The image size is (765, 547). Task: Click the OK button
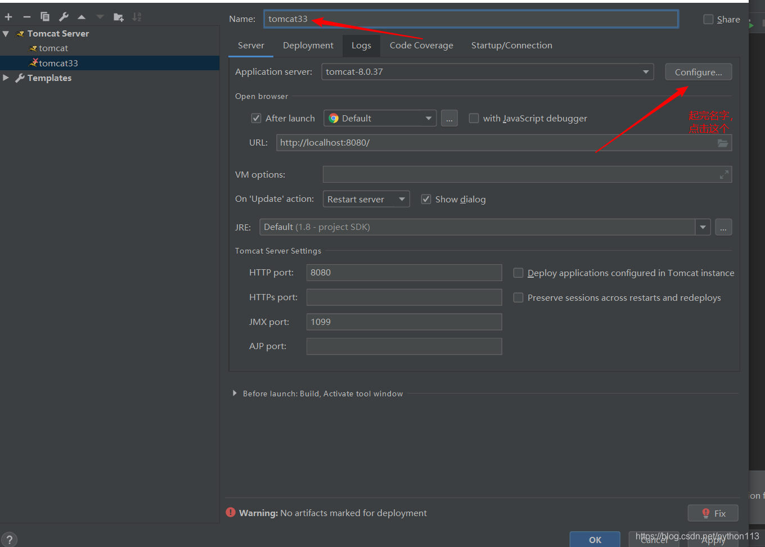[x=595, y=539]
